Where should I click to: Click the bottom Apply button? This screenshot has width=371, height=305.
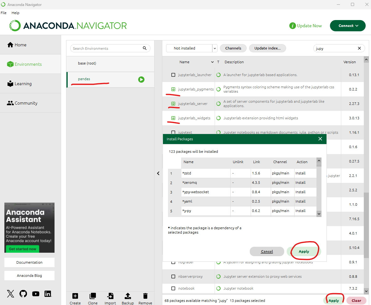pyautogui.click(x=334, y=301)
